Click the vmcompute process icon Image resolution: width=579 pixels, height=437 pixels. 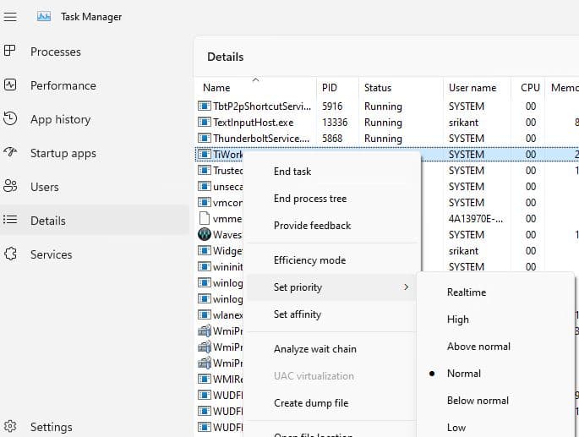[x=205, y=202]
